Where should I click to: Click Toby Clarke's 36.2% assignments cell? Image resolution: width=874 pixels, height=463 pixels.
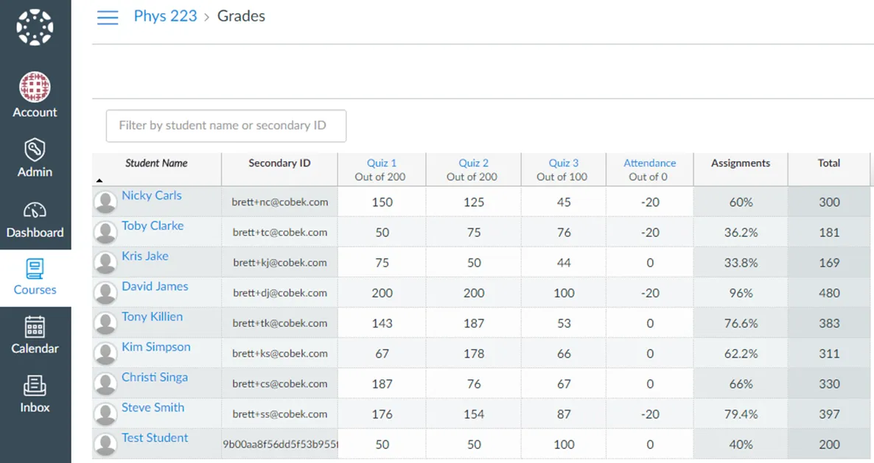pos(741,232)
